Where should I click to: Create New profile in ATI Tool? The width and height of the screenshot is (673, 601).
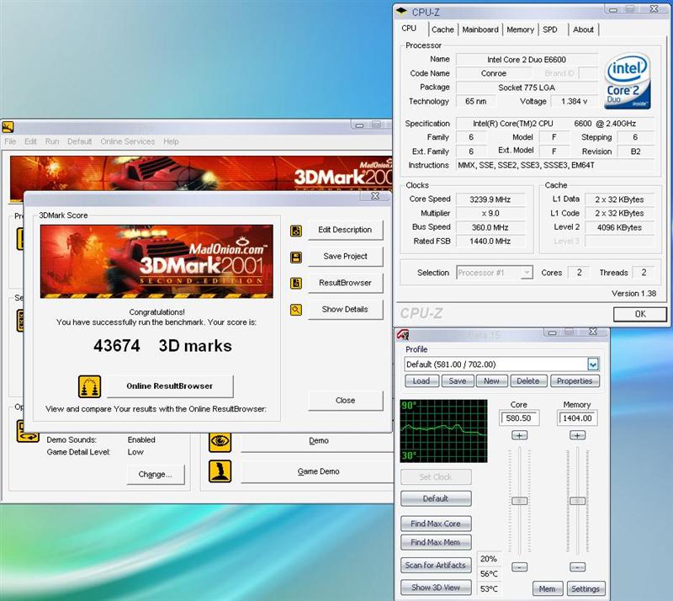coord(491,381)
